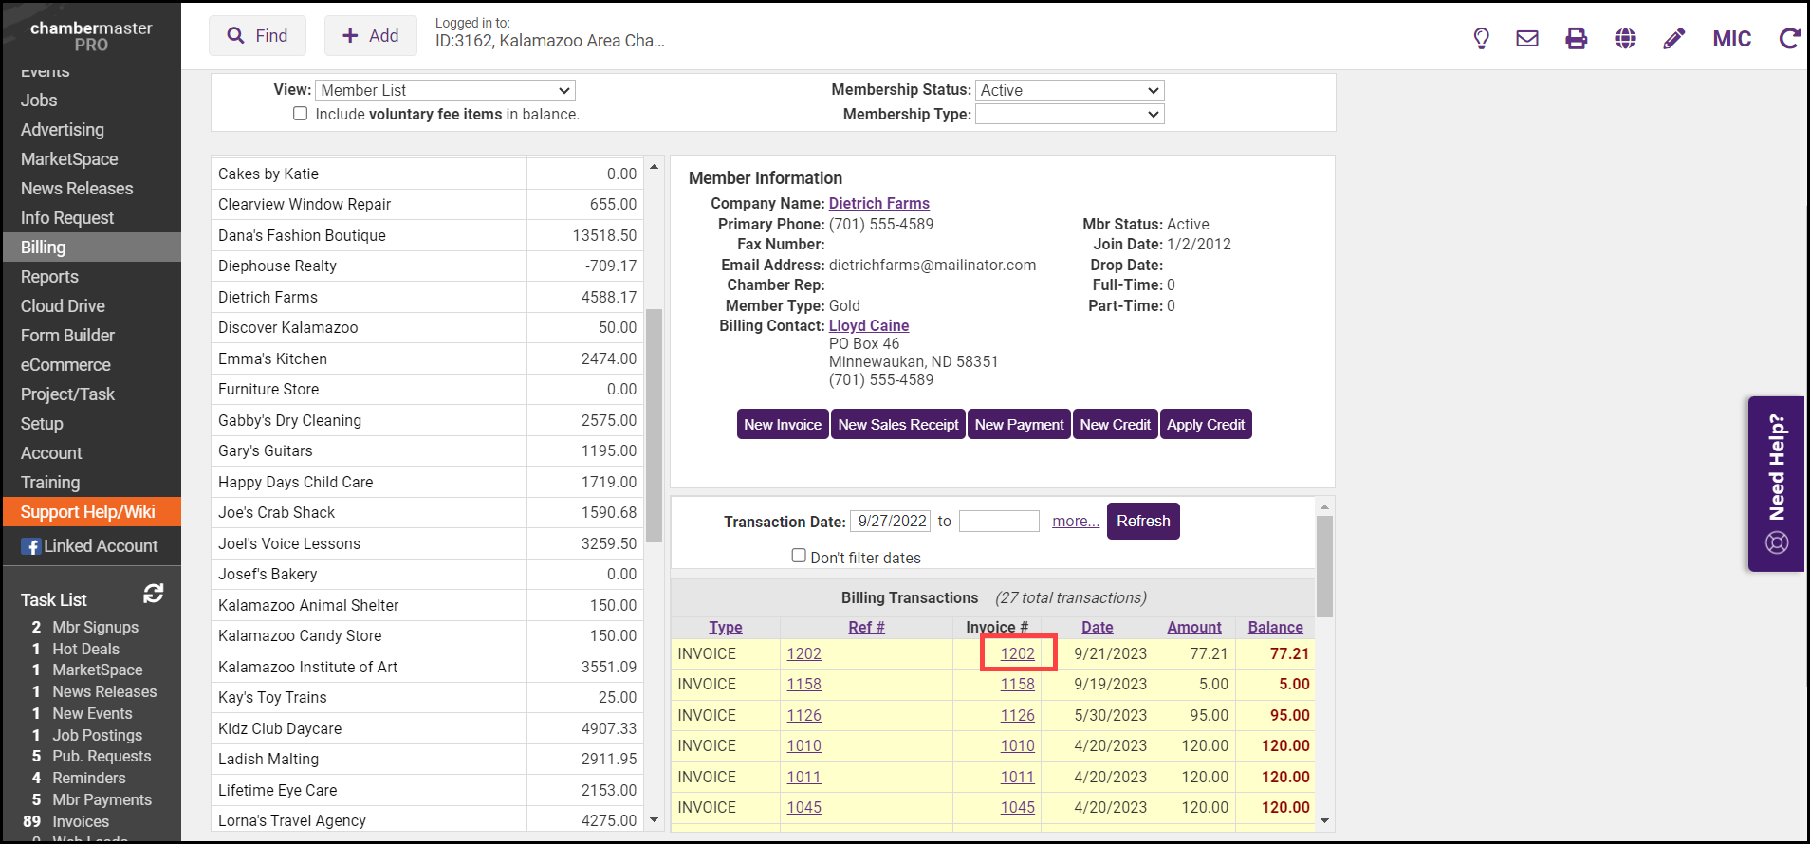Enable include voluntary fee items checkbox
The height and width of the screenshot is (844, 1810).
pyautogui.click(x=301, y=114)
